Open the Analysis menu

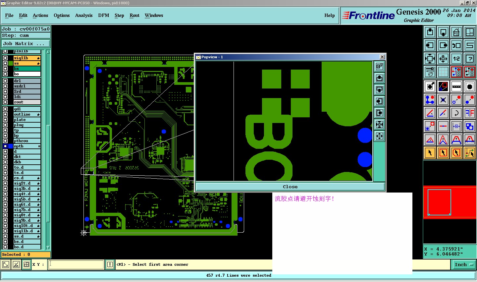[x=84, y=15]
